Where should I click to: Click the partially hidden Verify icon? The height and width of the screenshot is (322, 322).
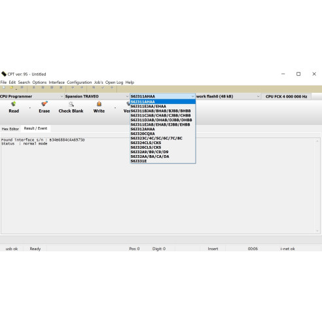(x=128, y=104)
